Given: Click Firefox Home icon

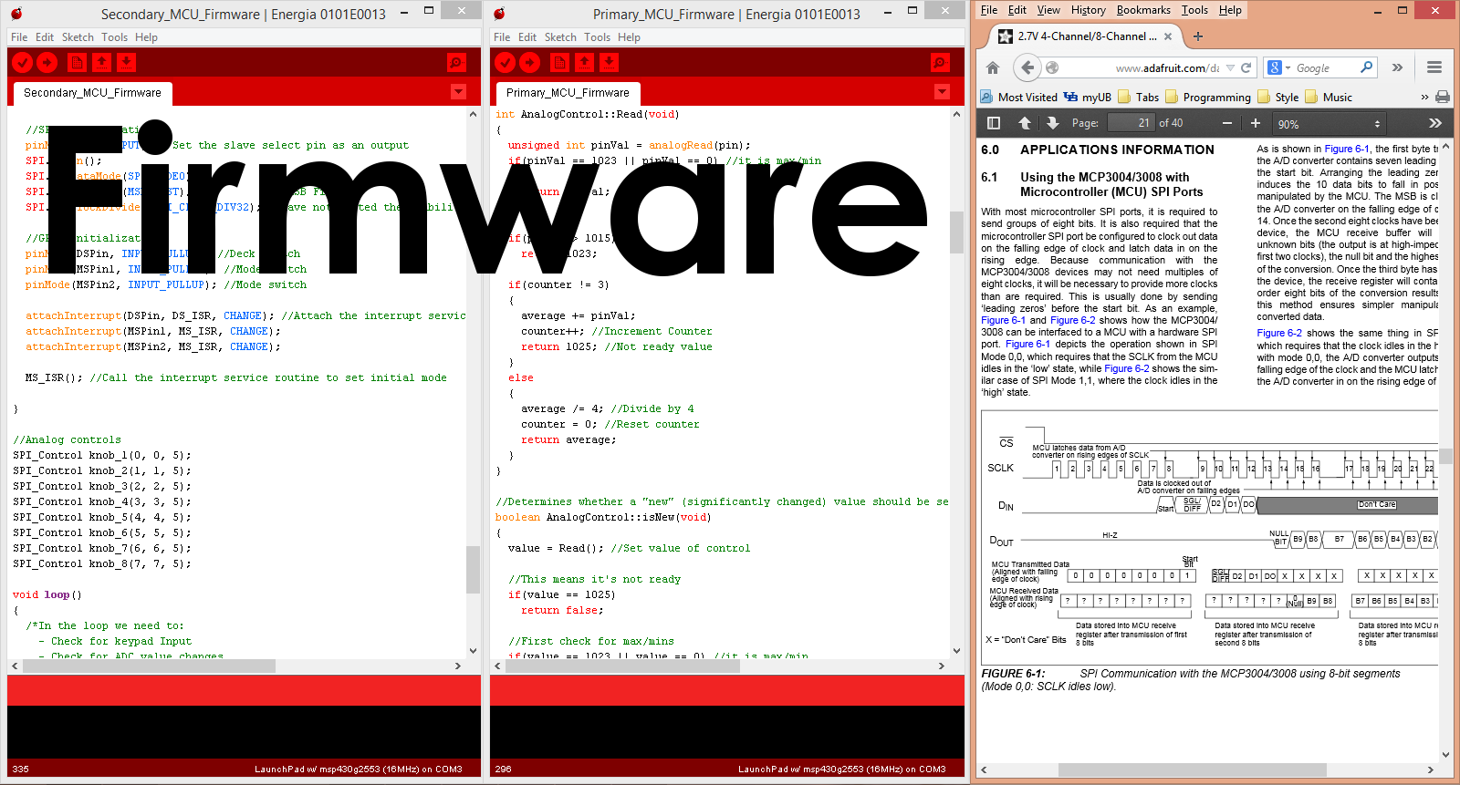Looking at the screenshot, I should (993, 67).
